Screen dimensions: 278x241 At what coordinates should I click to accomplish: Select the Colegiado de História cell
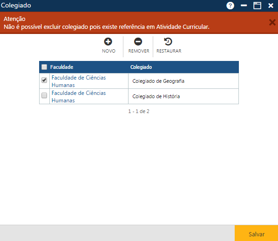click(x=183, y=96)
